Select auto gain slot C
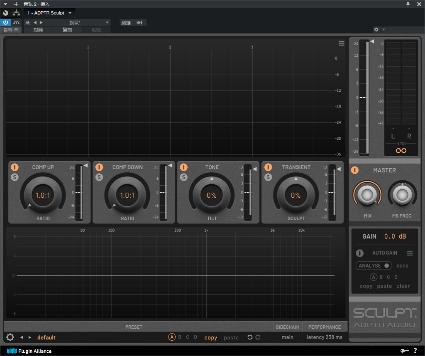Screen dimensions: 425x356 pyautogui.click(x=388, y=277)
